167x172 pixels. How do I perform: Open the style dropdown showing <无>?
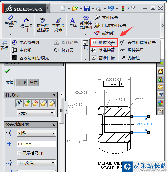click(36, 113)
